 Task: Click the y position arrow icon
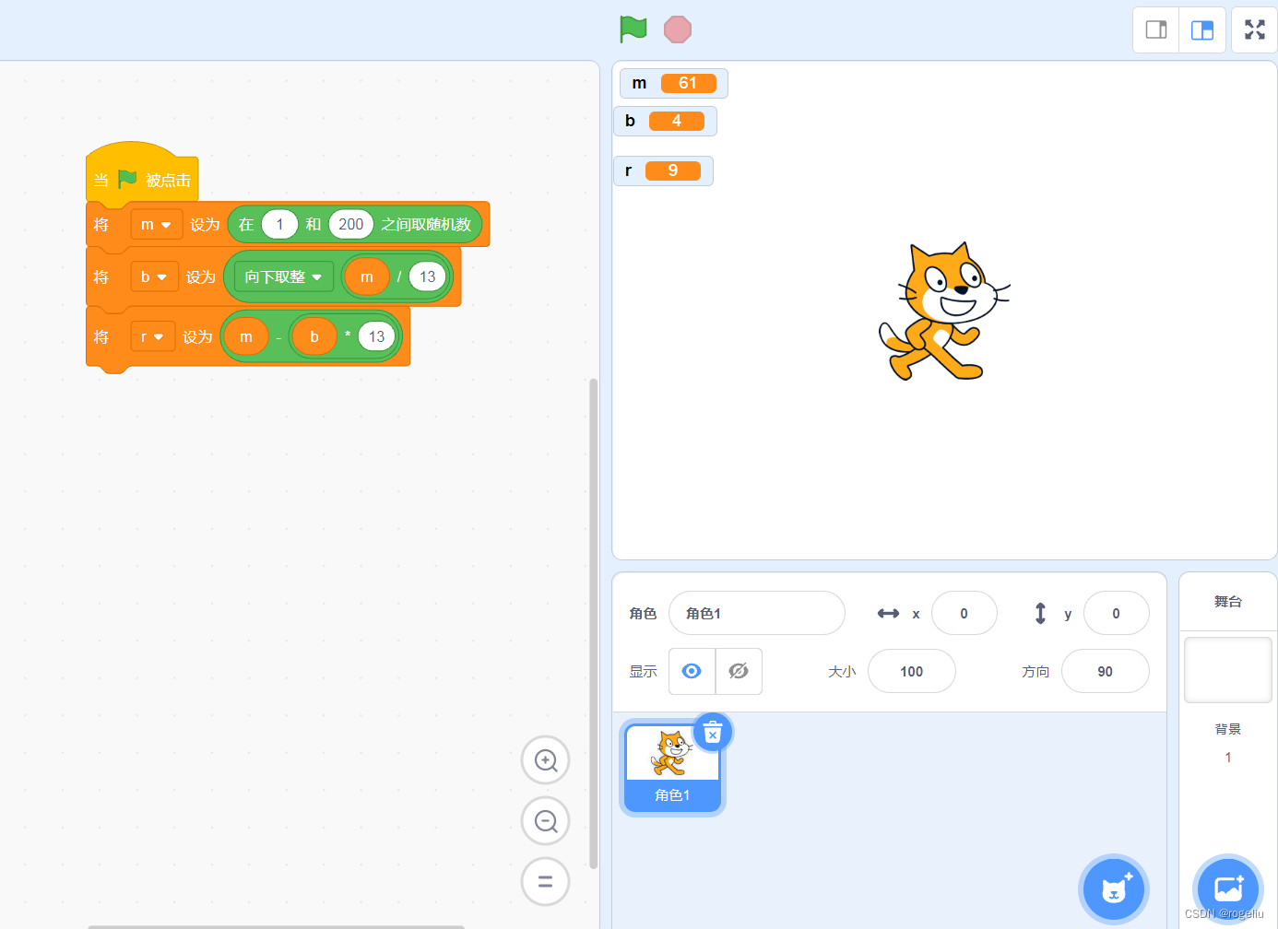click(1040, 613)
